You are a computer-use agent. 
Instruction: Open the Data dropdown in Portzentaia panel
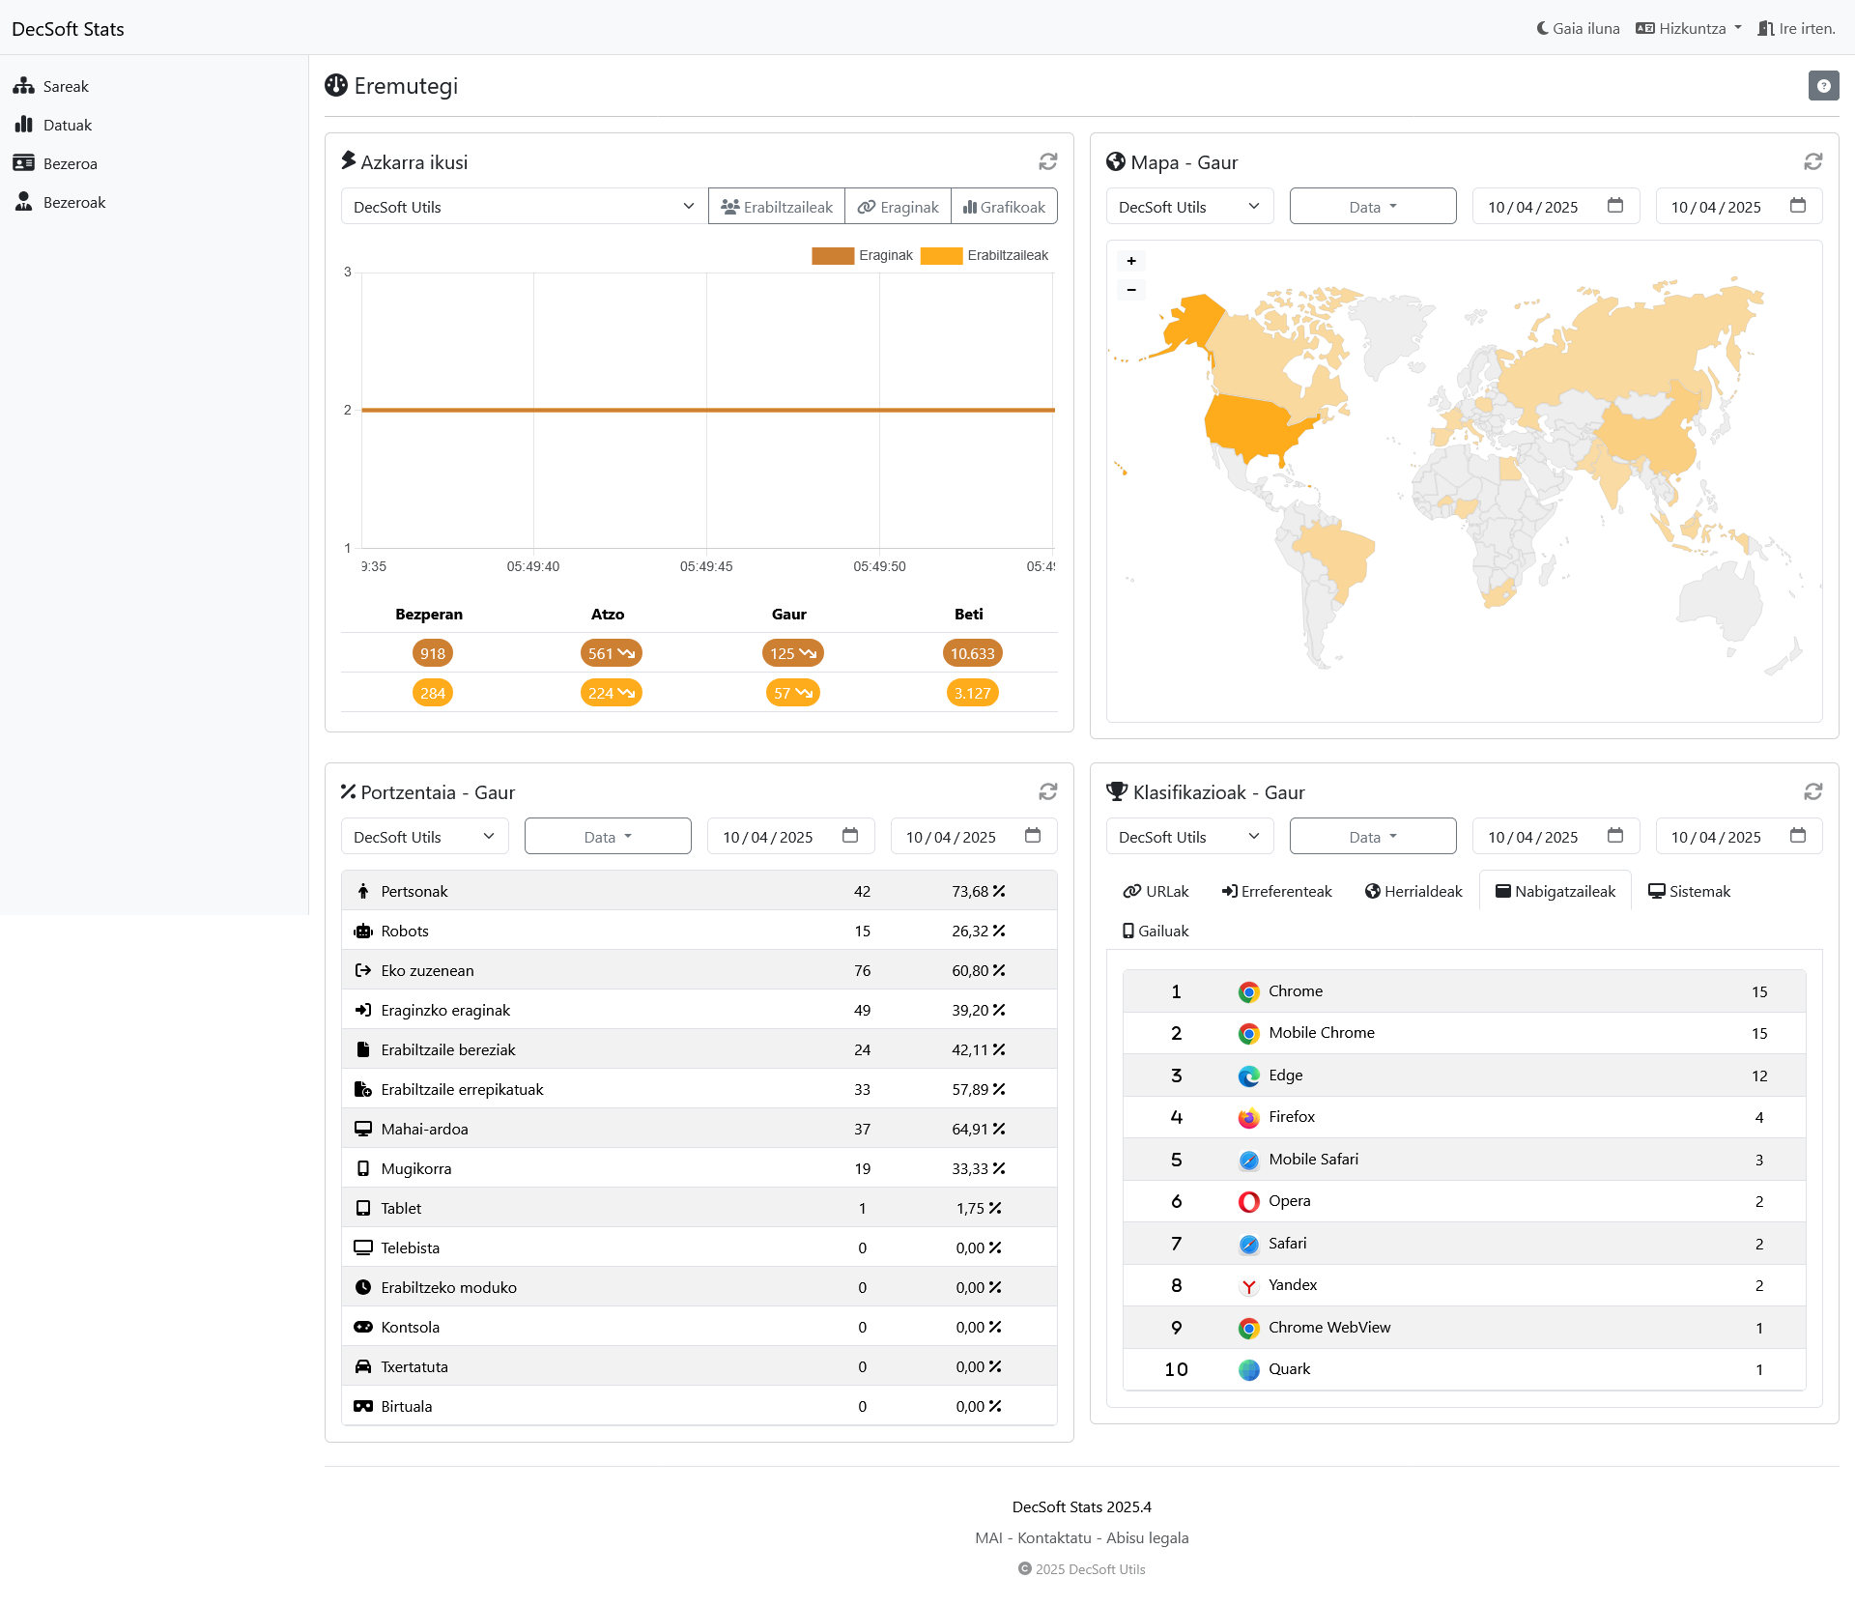pyautogui.click(x=607, y=837)
